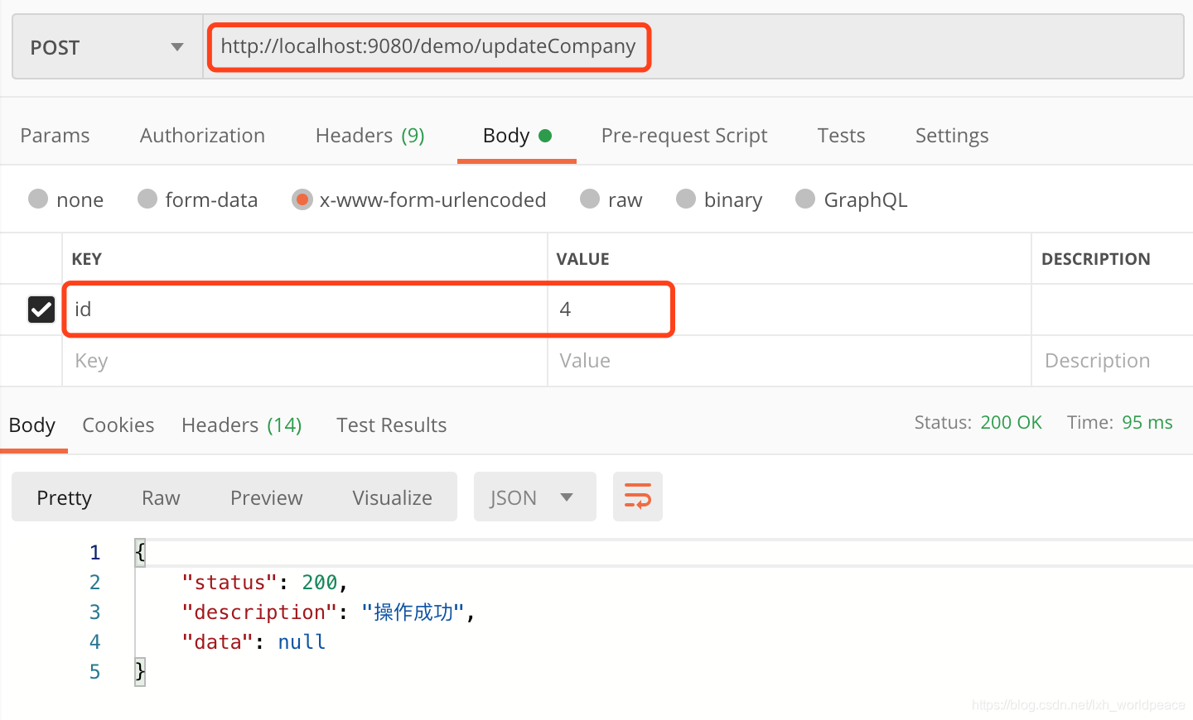Open the response Headers (14) tab
1193x720 pixels.
(242, 425)
